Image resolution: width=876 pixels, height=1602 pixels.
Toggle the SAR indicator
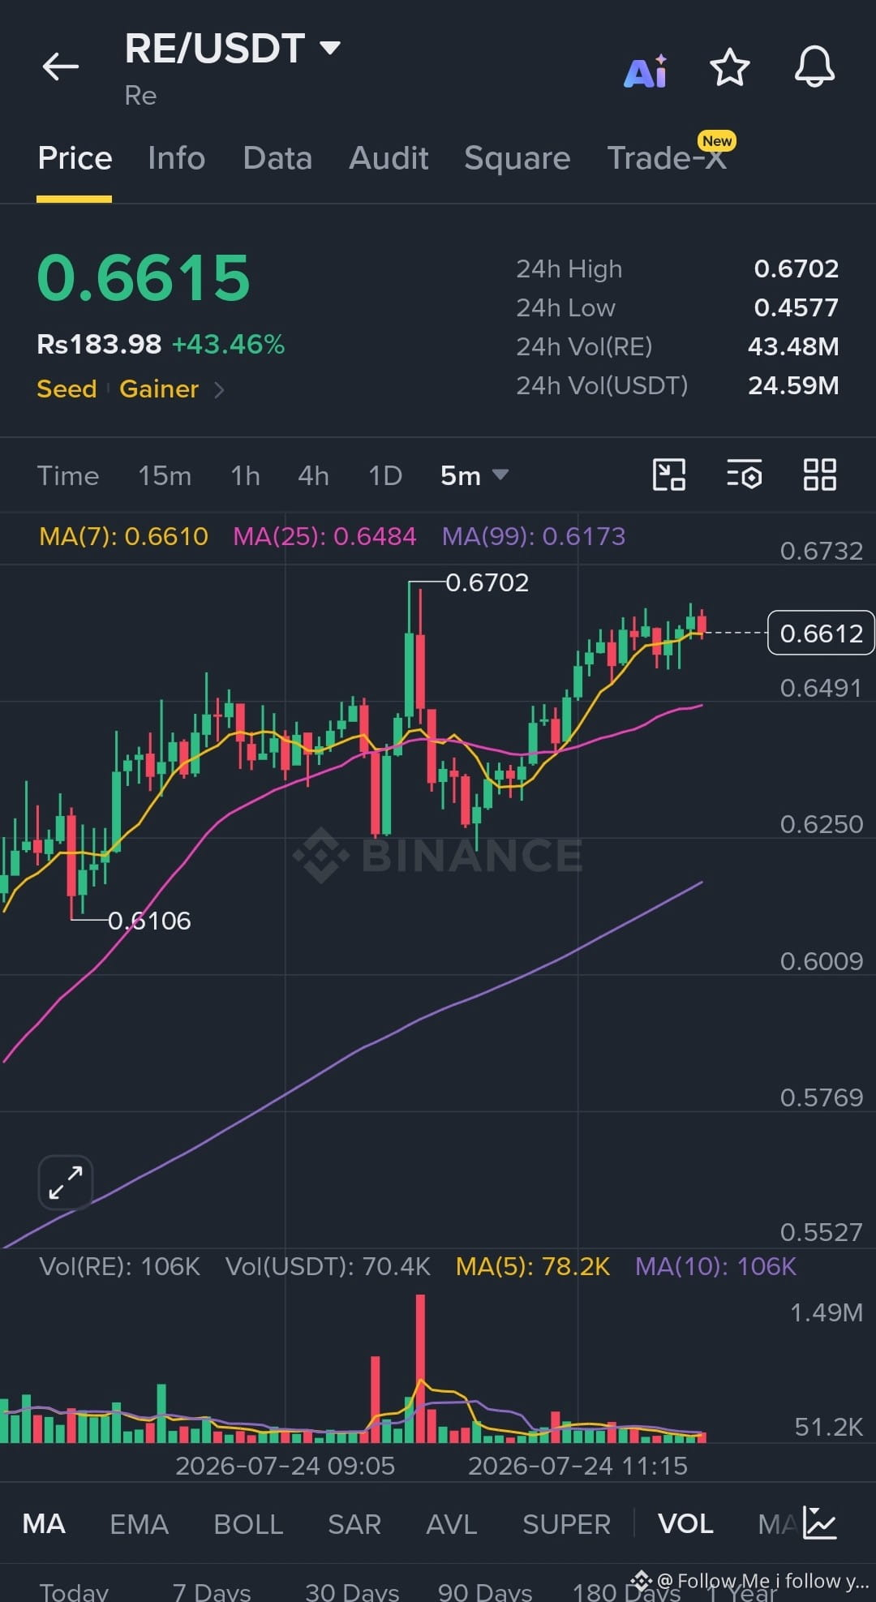pos(354,1523)
